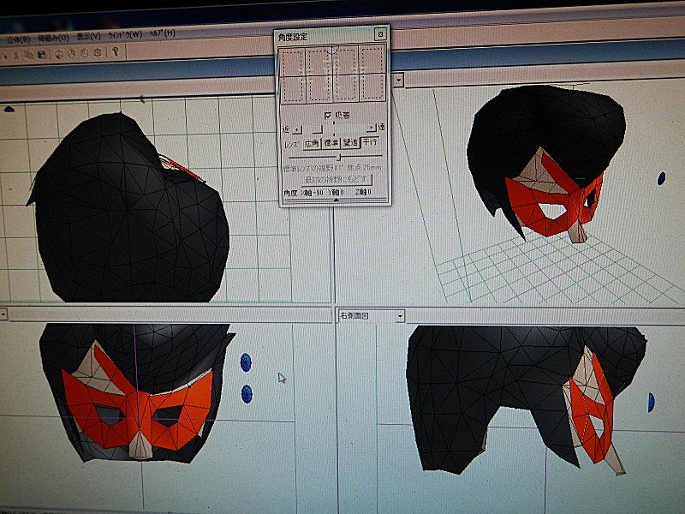Click the 角度設定 dialog title
This screenshot has width=685, height=514.
click(293, 37)
